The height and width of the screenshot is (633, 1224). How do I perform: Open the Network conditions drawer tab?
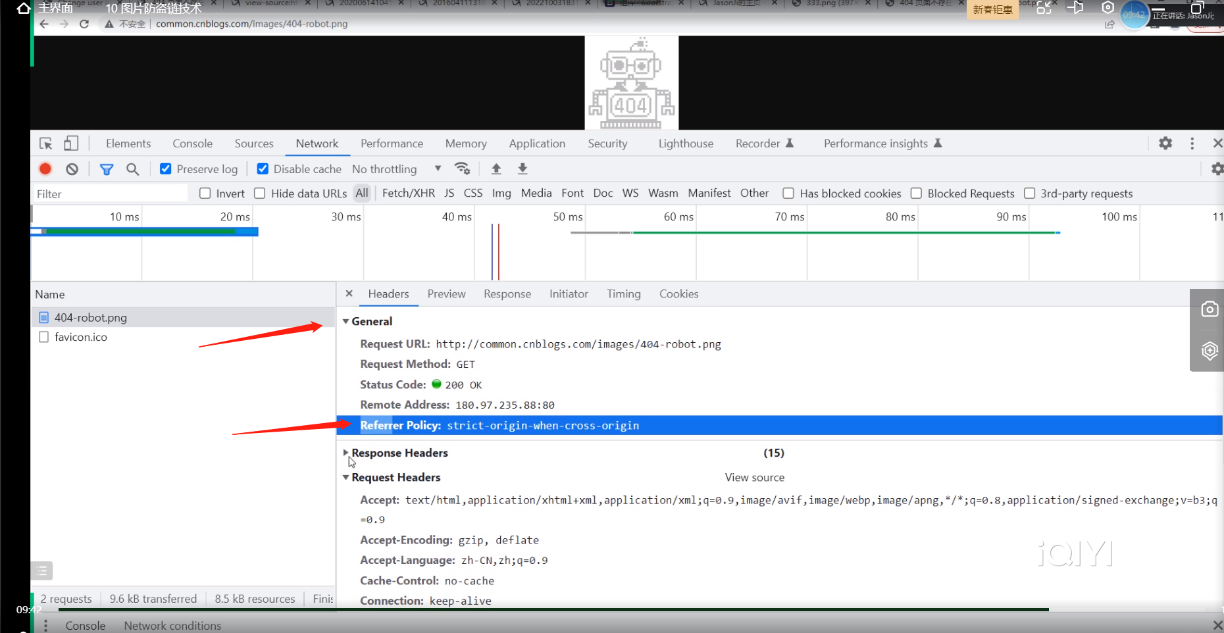pyautogui.click(x=172, y=626)
